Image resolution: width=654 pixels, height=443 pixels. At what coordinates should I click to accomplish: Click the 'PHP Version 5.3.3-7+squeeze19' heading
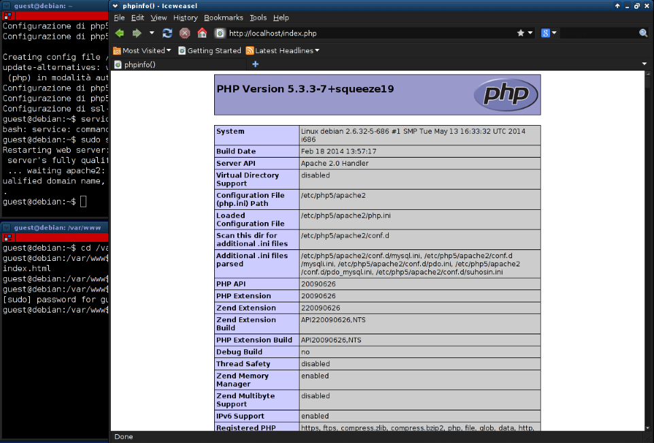pos(305,89)
